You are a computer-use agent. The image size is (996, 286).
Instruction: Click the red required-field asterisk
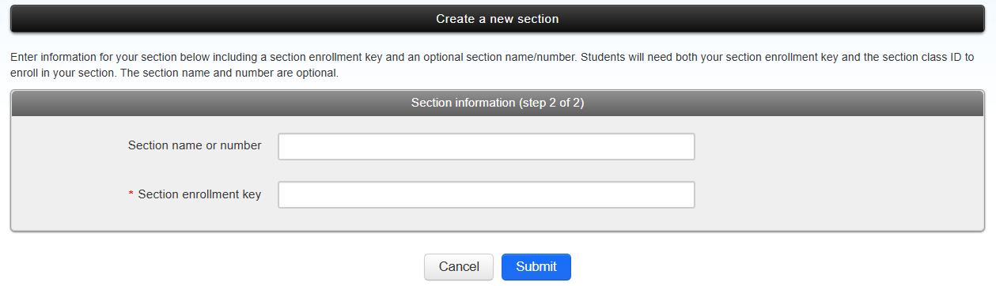pyautogui.click(x=131, y=195)
